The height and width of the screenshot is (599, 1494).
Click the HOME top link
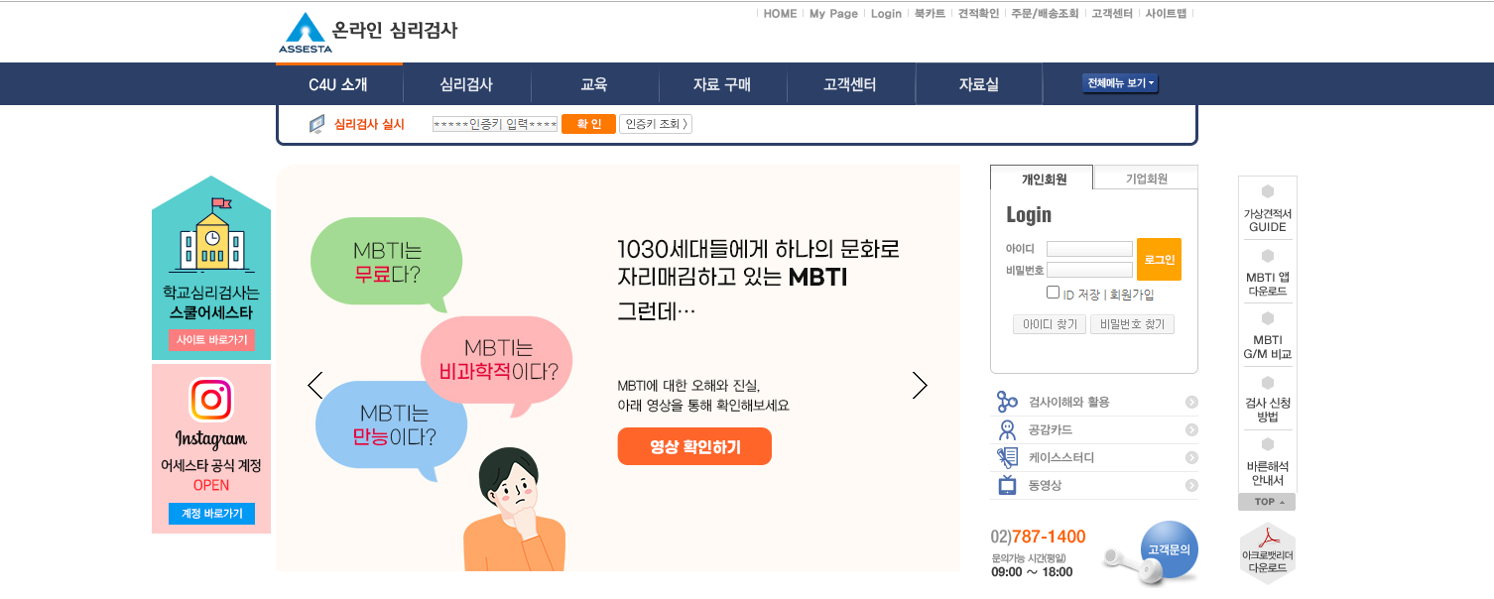pos(780,14)
